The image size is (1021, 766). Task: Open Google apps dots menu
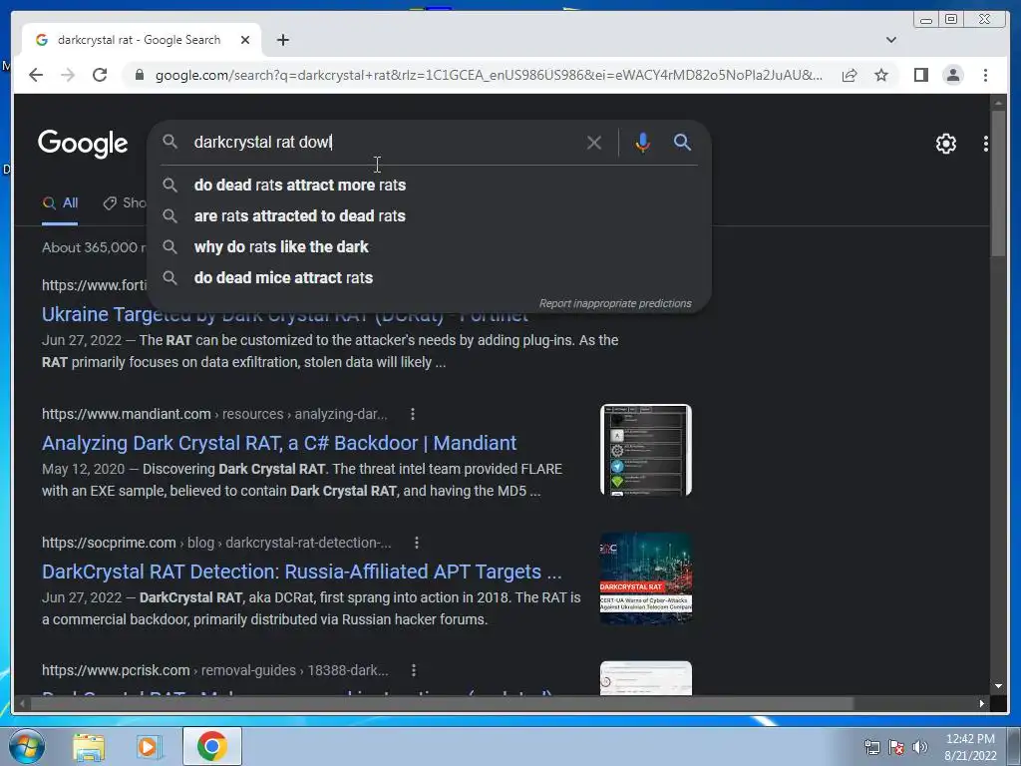point(986,144)
